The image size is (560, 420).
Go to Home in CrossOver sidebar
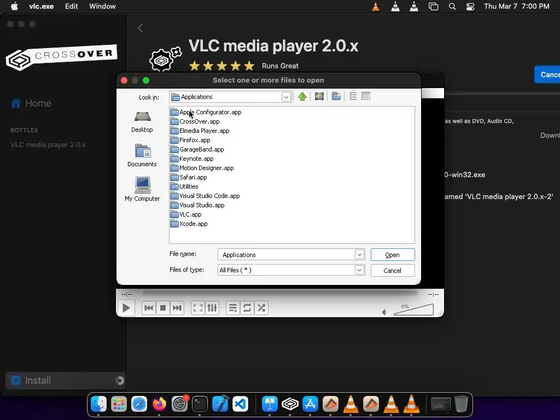pyautogui.click(x=31, y=103)
